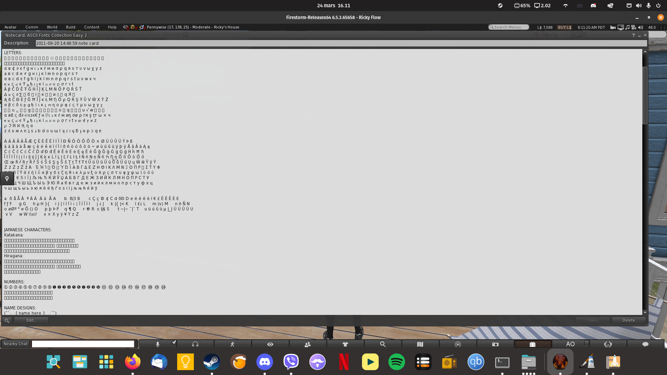Screen dimensions: 667x375
Task: Take a snapshot with the camera tool
Action: pos(495,344)
